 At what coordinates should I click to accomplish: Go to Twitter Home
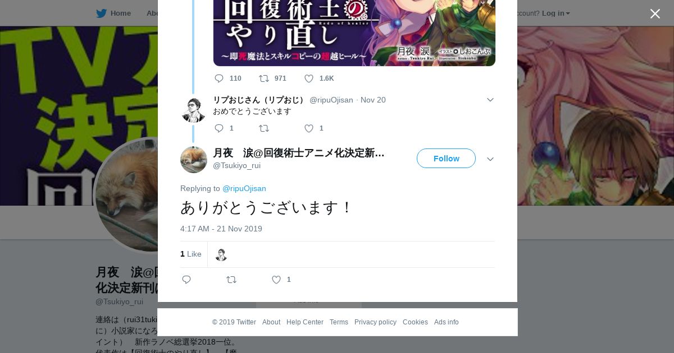113,13
